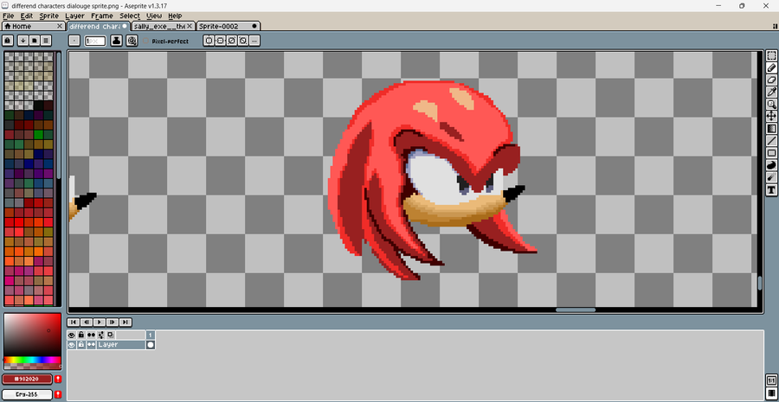Click the cel of Layer at frame 1
Viewport: 779px width, 402px height.
pyautogui.click(x=151, y=345)
